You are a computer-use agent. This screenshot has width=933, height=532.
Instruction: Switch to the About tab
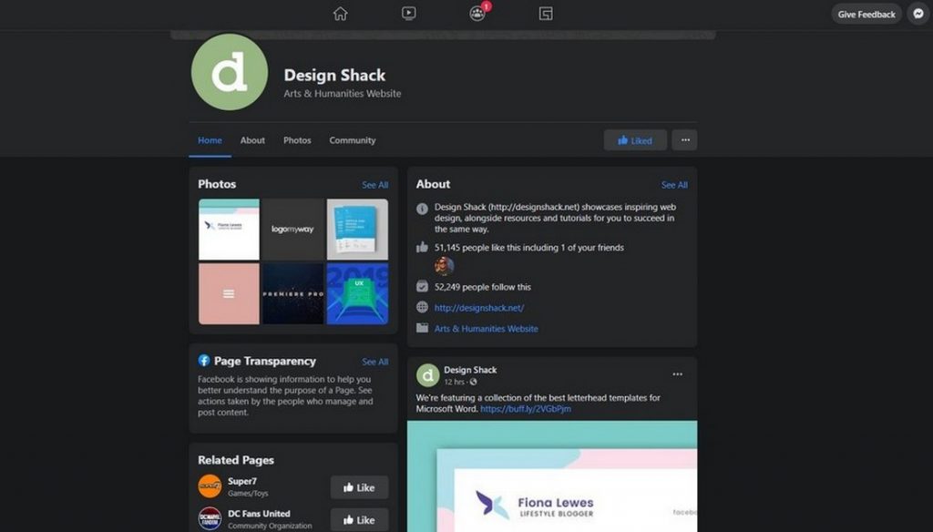pos(252,140)
